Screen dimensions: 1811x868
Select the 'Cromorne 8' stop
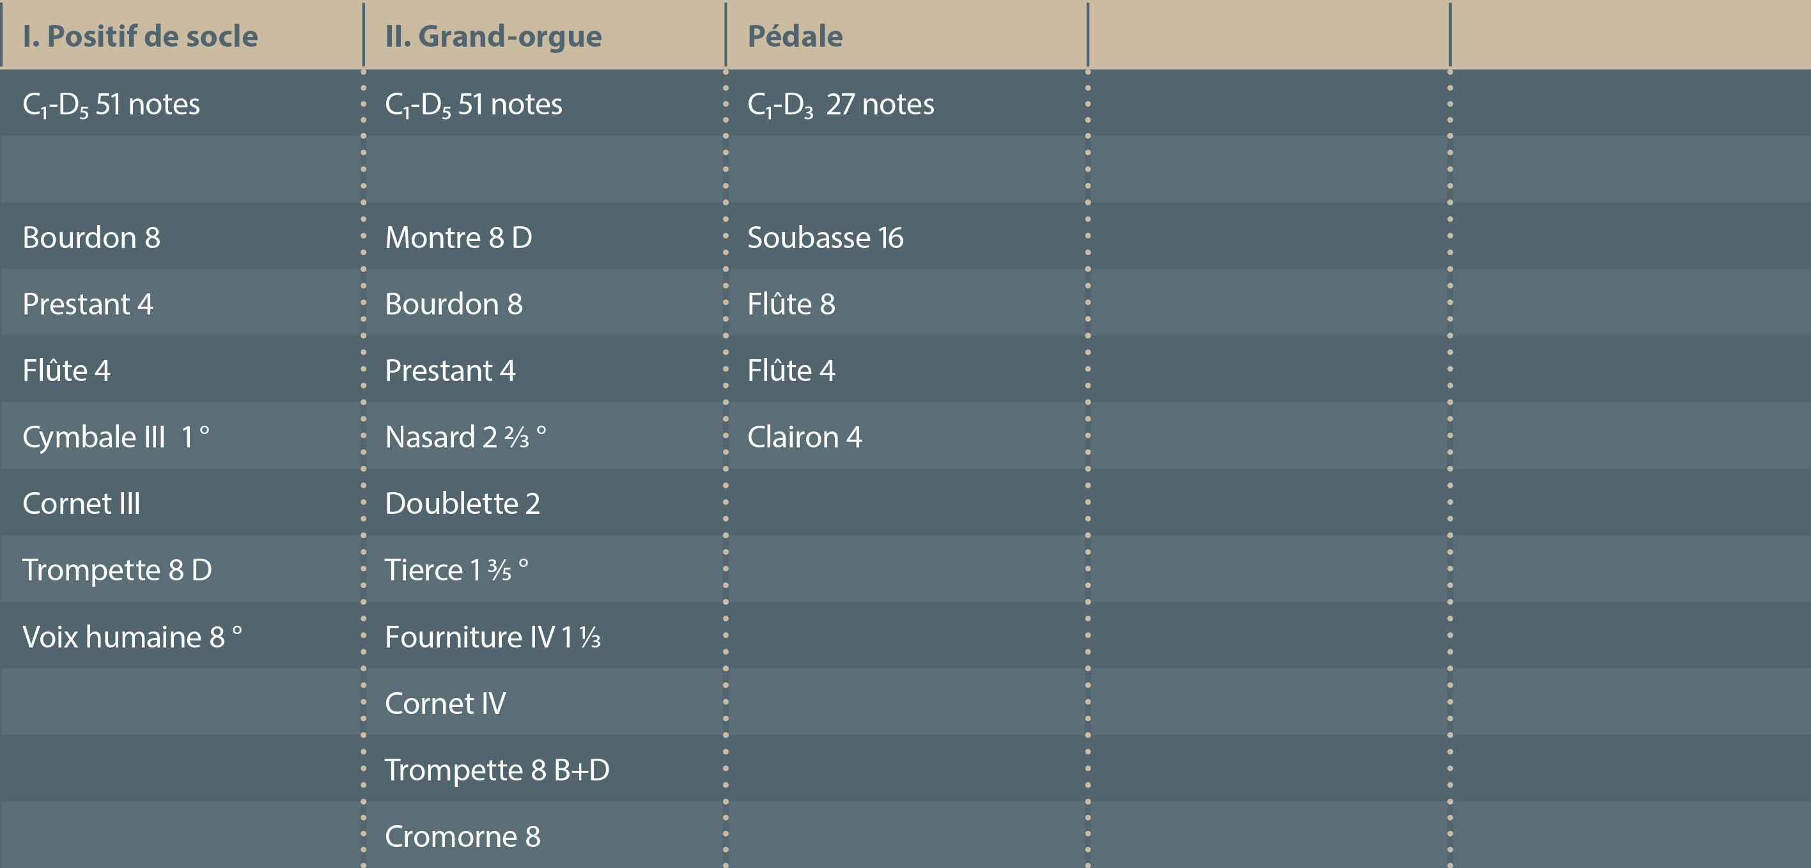[x=462, y=837]
